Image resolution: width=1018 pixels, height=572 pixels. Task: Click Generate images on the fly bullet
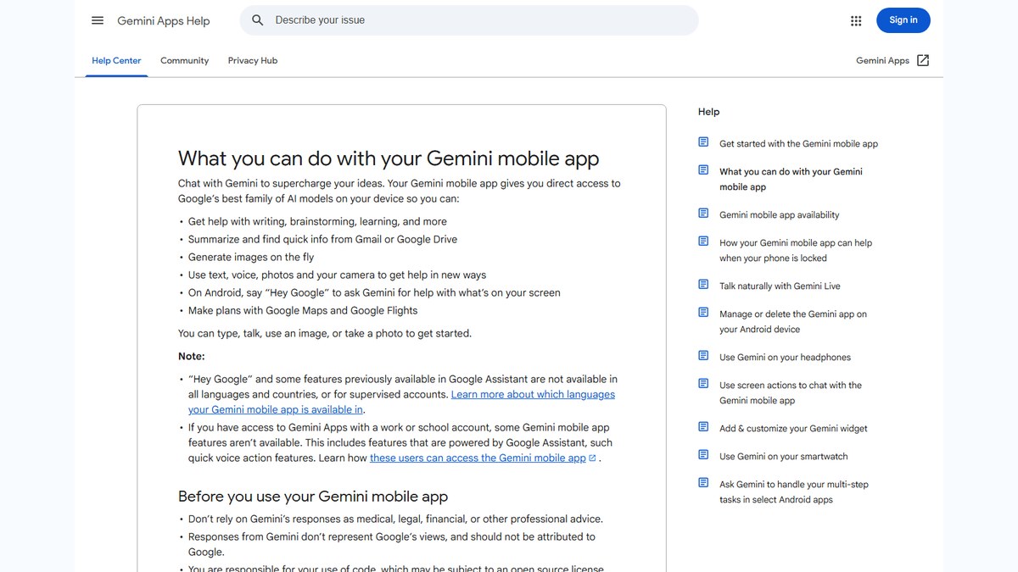(x=251, y=258)
